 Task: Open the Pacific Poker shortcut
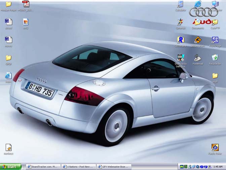[215, 147]
